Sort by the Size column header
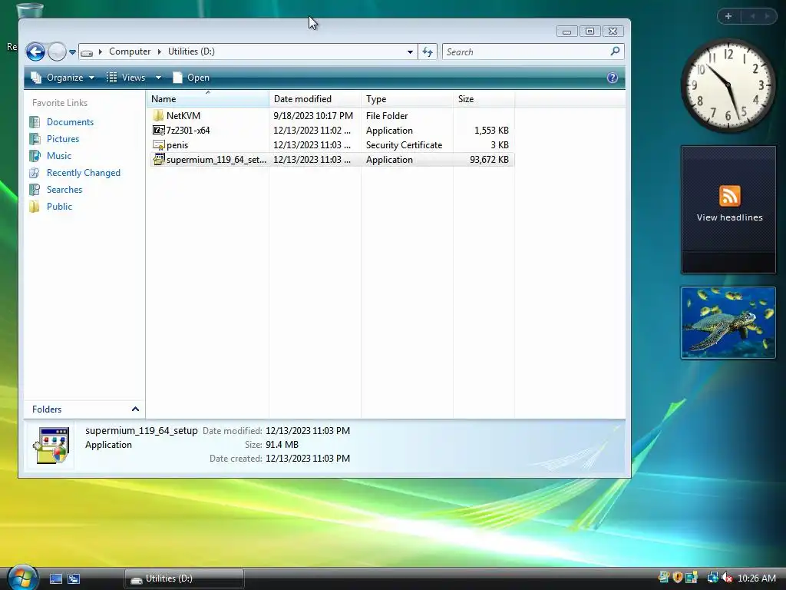 [484, 99]
